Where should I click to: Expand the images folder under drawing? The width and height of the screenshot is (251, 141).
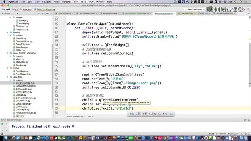coord(11,35)
